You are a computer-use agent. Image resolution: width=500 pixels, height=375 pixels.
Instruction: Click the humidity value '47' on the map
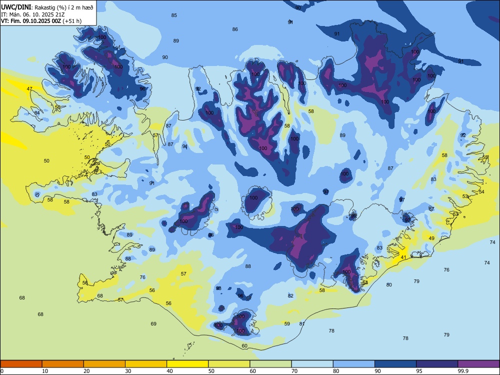pos(29,88)
